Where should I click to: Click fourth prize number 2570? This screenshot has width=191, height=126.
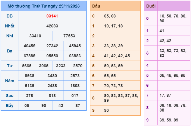click(x=78, y=66)
